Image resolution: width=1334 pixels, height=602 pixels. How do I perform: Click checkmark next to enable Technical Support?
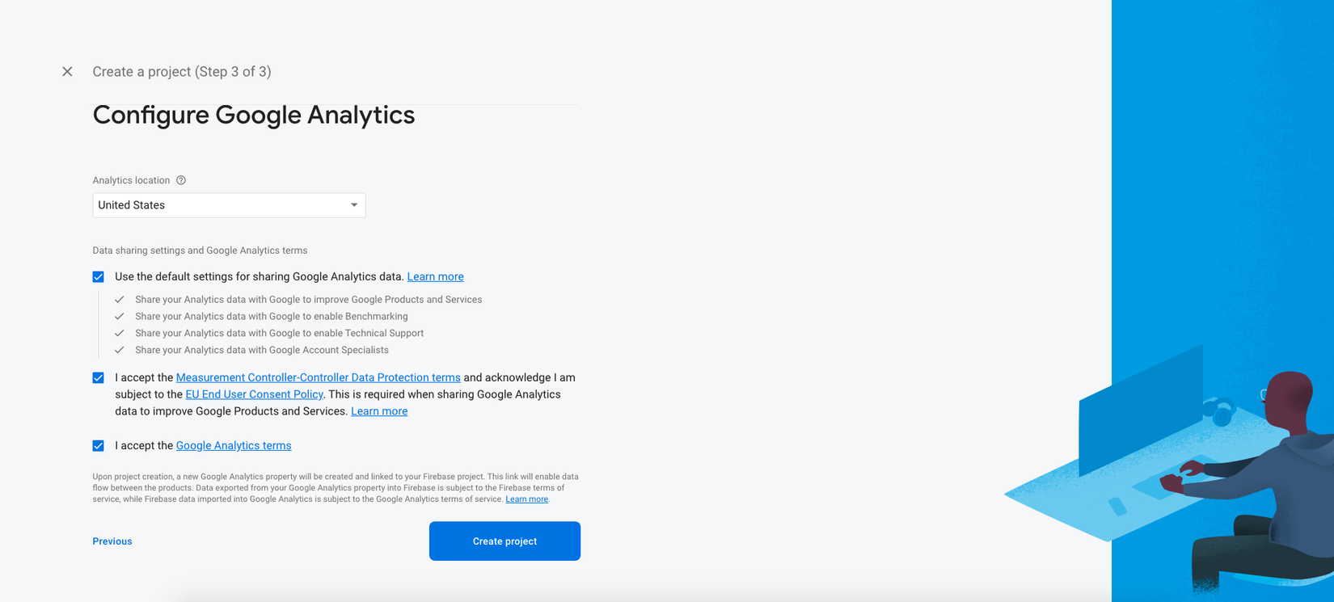point(120,334)
